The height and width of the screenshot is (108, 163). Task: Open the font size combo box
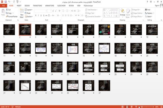click(x=49, y=11)
